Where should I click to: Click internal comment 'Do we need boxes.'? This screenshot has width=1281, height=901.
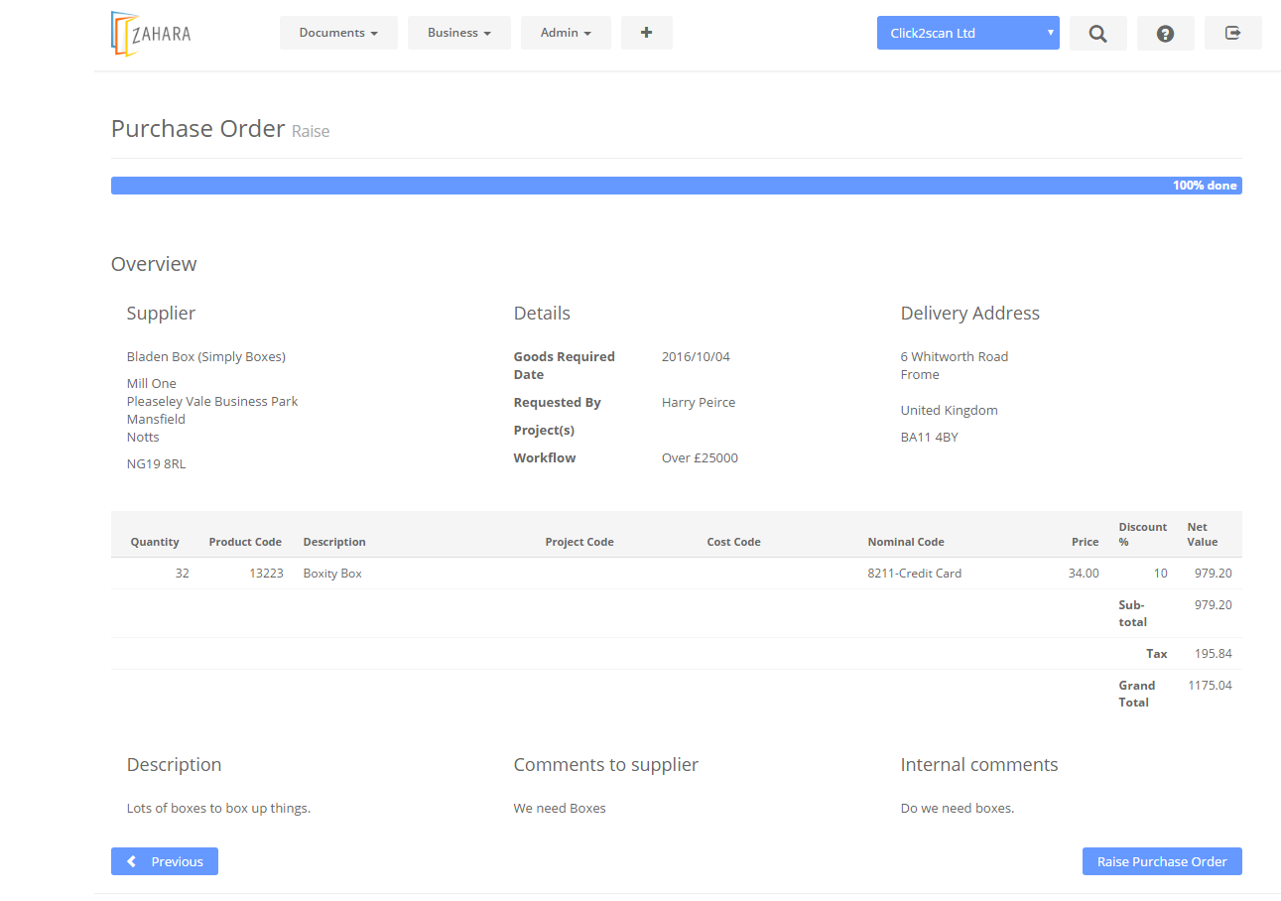958,808
